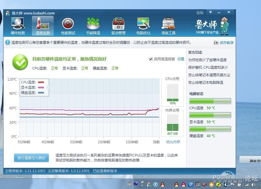
Task: Click the grey network monitor tray icon
Action: pos(198,185)
